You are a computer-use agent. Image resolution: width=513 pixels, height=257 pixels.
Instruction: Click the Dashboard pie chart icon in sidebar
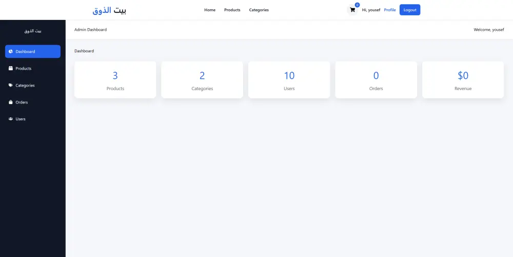click(x=11, y=52)
